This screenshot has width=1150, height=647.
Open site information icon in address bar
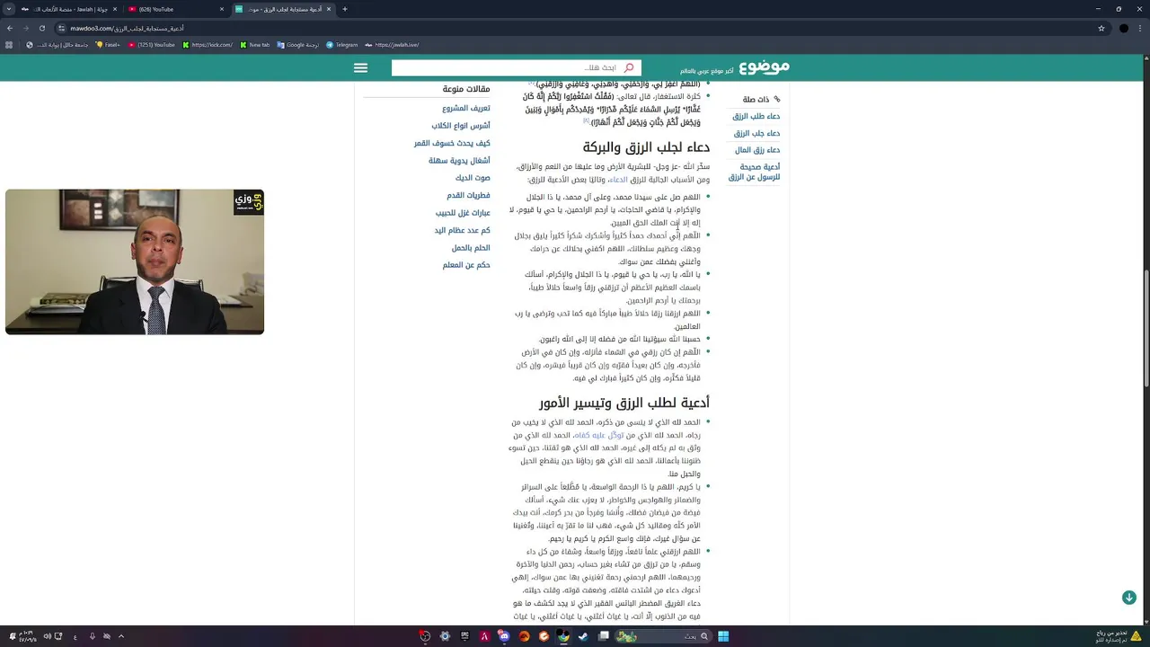point(61,28)
